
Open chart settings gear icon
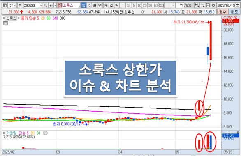(213, 5)
